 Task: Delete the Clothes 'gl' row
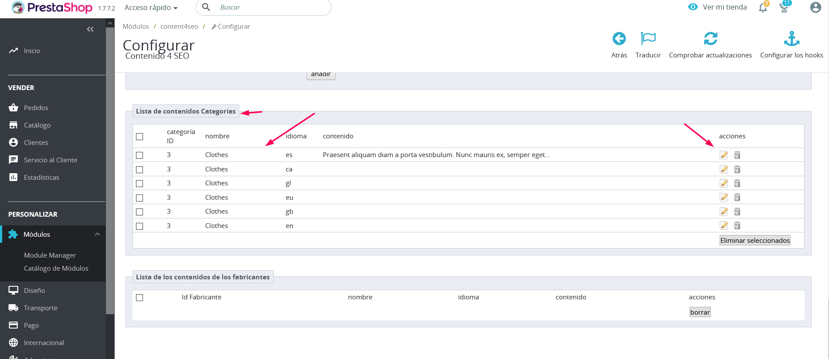click(737, 183)
